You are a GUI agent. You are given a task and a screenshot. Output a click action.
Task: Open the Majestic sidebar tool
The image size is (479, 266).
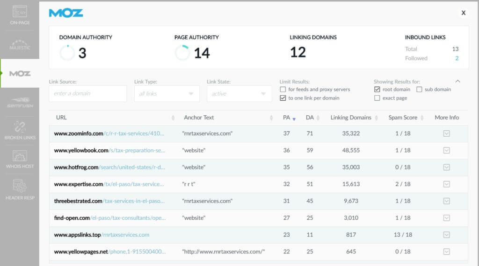click(20, 44)
